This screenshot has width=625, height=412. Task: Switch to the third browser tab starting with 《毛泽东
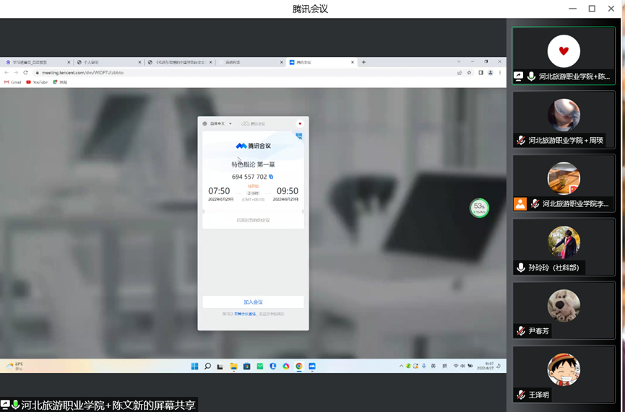click(179, 62)
